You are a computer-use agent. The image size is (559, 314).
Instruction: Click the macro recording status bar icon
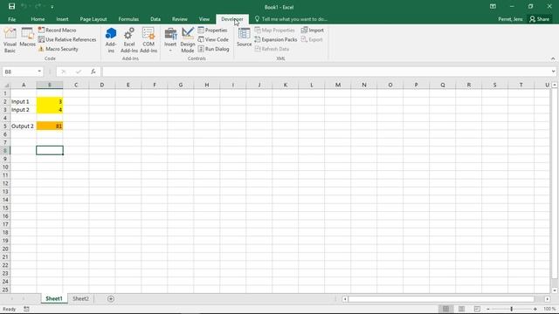click(26, 309)
